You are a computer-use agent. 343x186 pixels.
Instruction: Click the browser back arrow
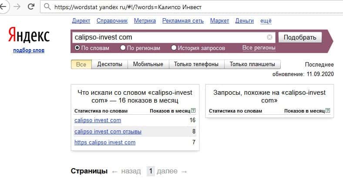[x=4, y=7]
